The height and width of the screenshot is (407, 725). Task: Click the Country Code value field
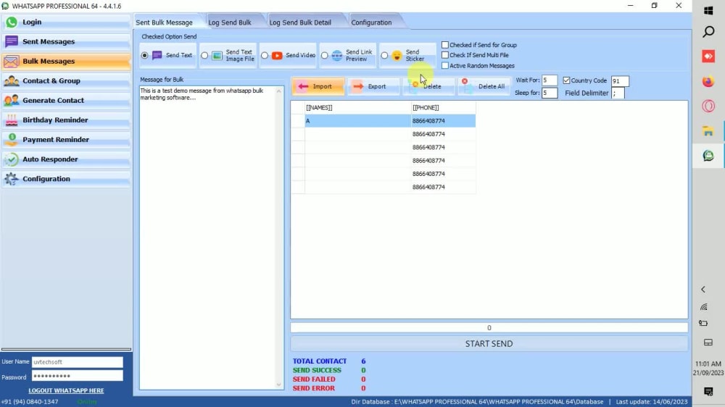[x=620, y=81]
